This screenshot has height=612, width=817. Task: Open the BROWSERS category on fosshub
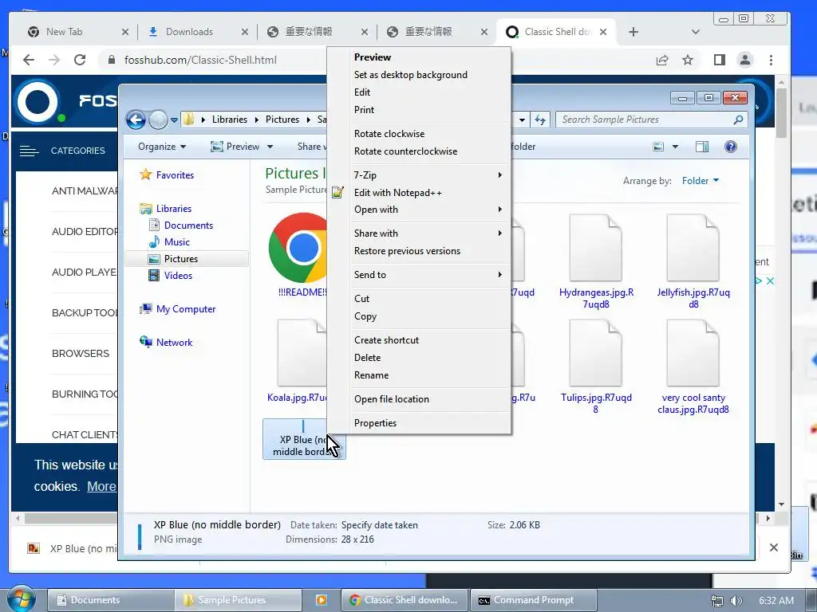point(81,353)
